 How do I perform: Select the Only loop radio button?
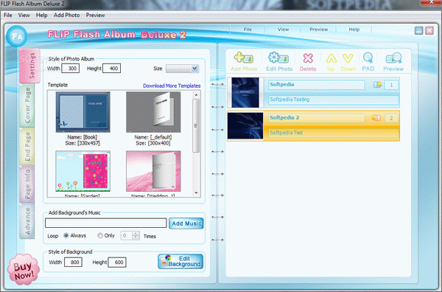click(99, 235)
